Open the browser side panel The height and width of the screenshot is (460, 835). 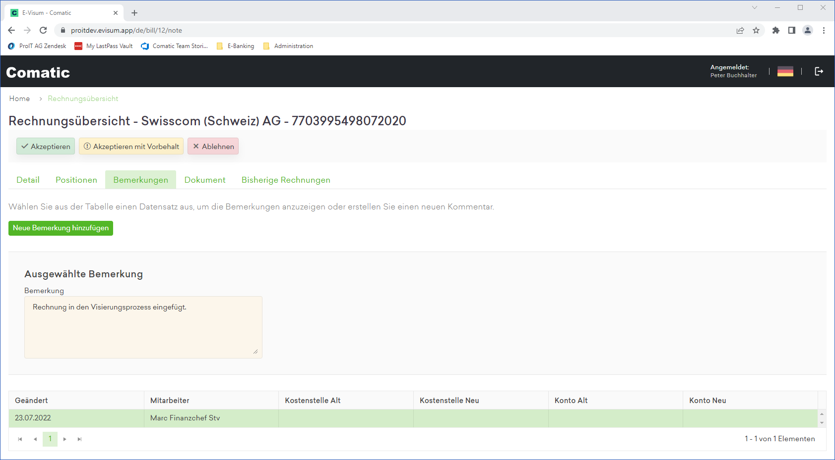[x=792, y=30]
